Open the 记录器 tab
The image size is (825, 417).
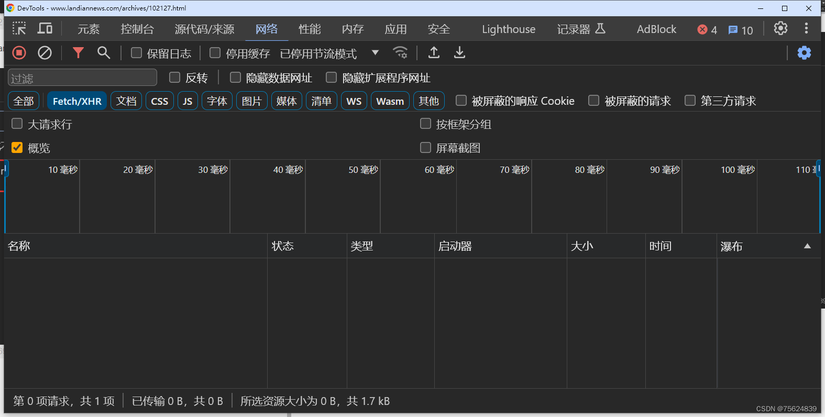coord(581,29)
